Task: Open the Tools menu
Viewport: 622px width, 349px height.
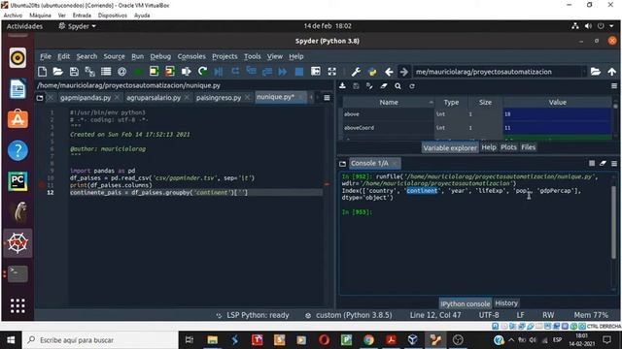Action: coord(253,56)
